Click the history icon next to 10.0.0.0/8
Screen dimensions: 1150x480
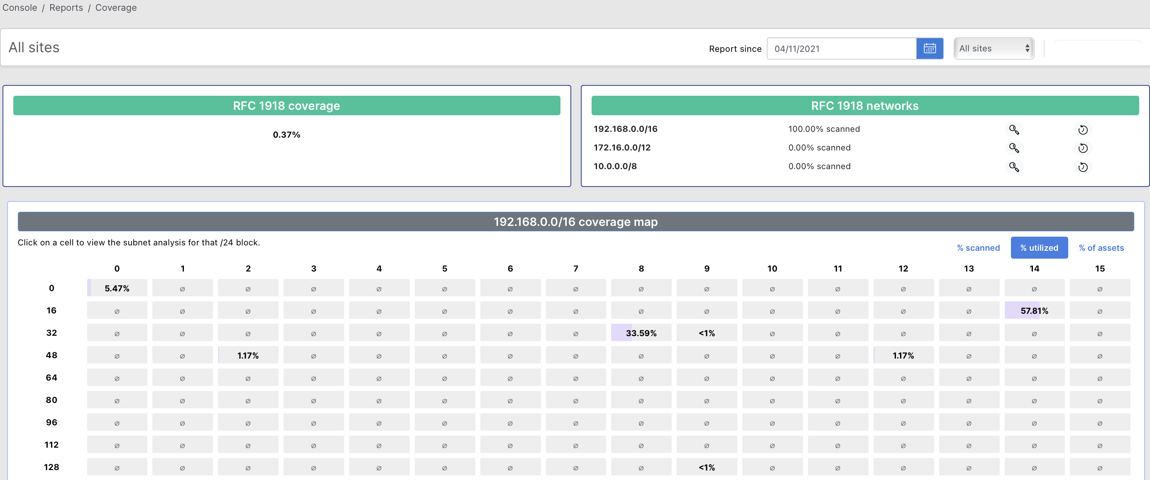(x=1084, y=167)
